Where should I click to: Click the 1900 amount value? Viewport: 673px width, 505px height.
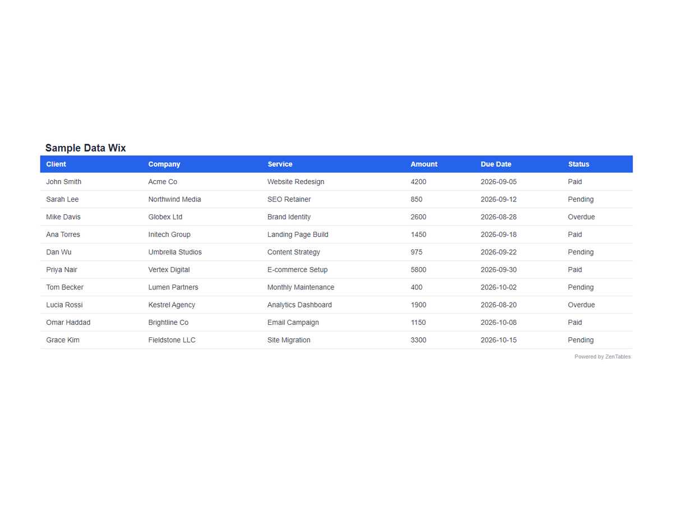click(x=418, y=305)
